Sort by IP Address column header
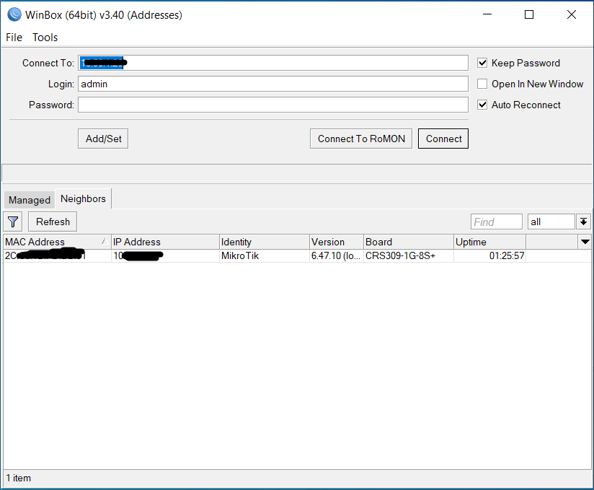 [165, 242]
